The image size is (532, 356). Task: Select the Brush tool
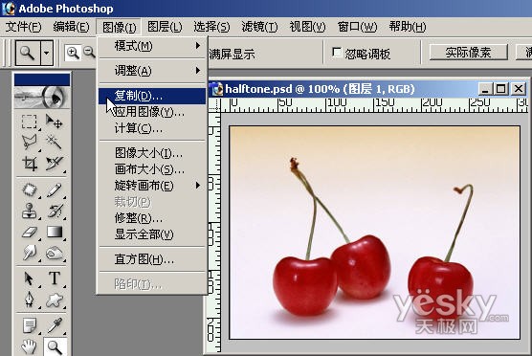55,190
